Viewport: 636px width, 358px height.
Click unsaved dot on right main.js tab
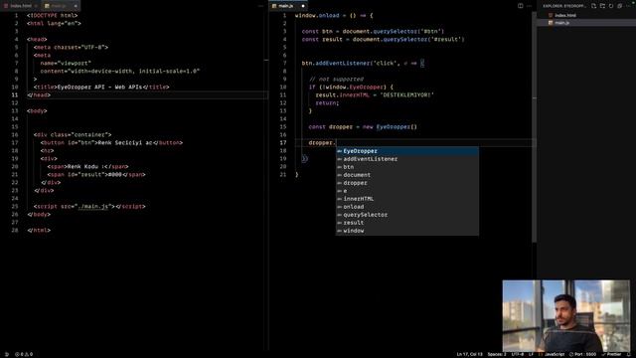pyautogui.click(x=303, y=6)
